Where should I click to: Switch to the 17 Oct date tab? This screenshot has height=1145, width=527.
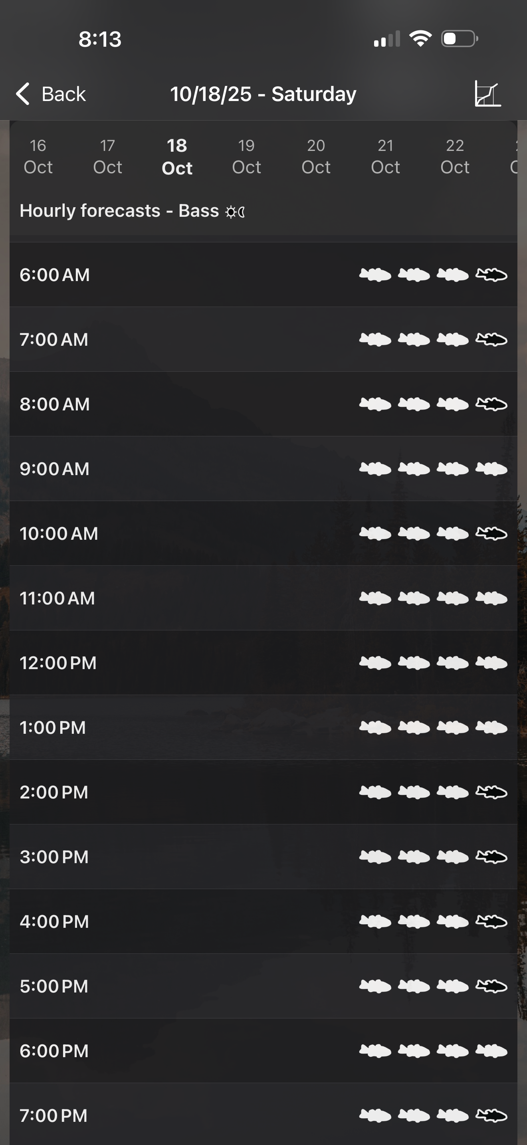coord(107,156)
